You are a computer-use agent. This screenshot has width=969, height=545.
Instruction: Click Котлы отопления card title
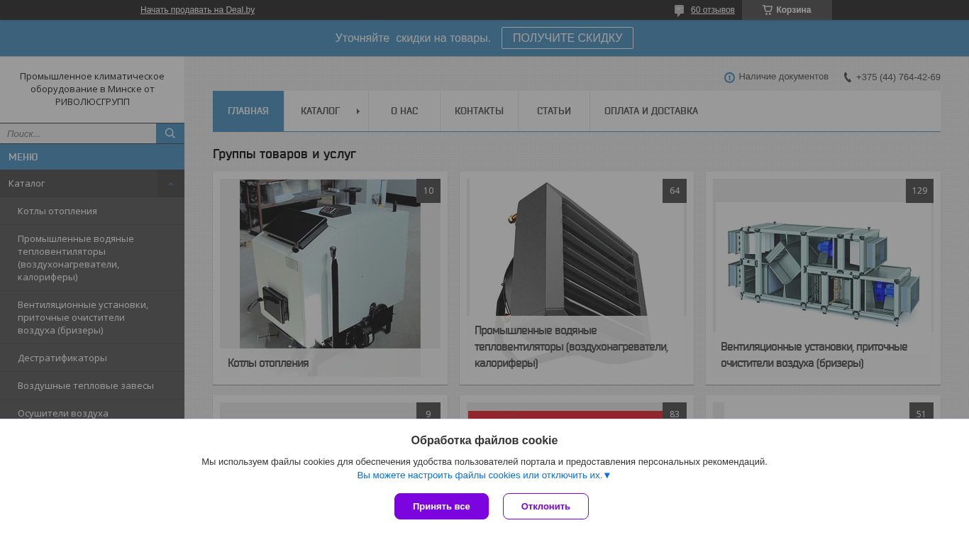pos(268,363)
